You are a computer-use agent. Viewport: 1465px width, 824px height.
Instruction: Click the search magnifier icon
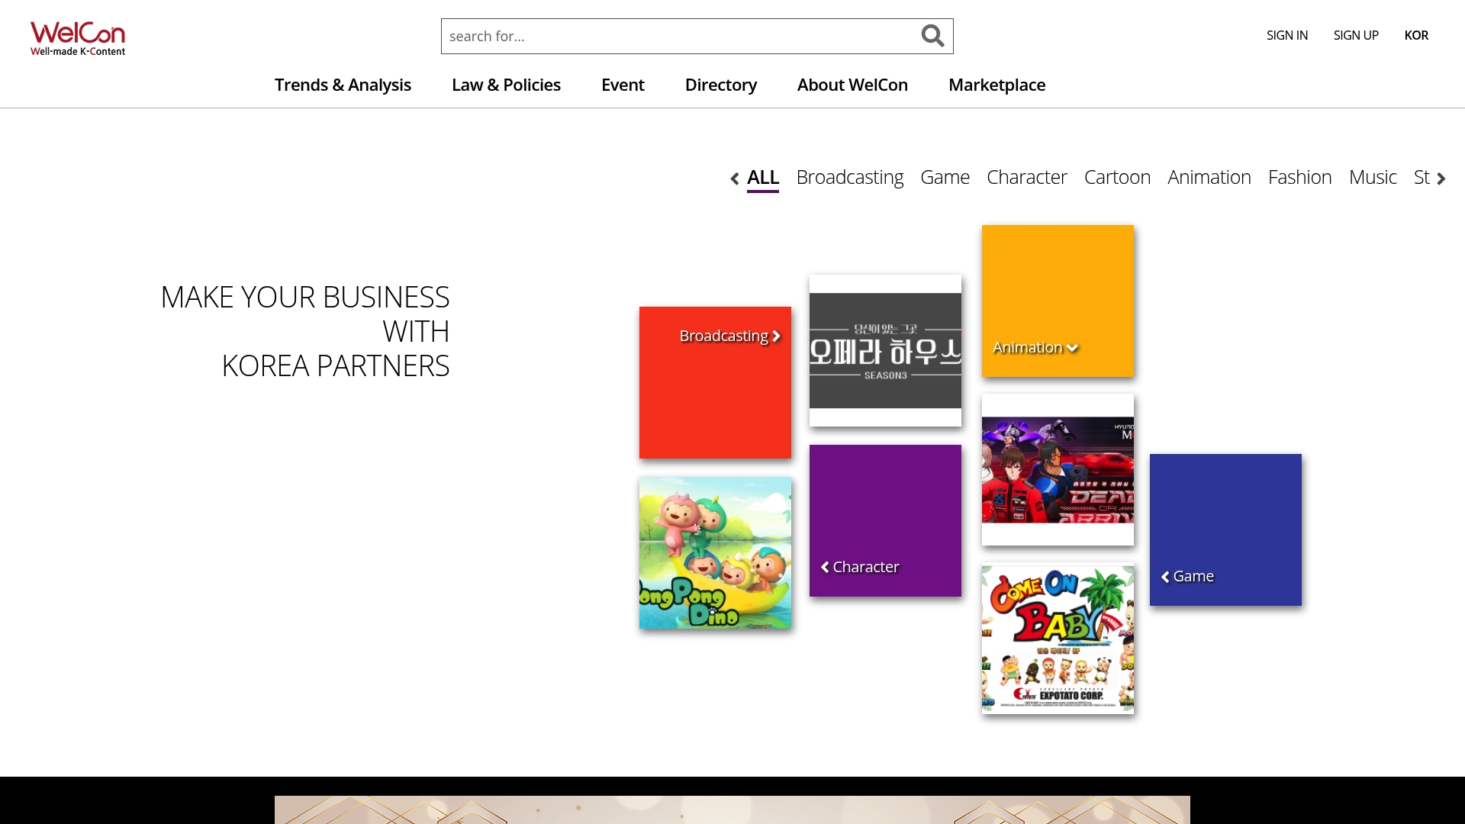coord(932,36)
